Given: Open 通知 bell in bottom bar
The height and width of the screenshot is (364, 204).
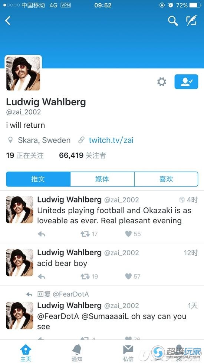Looking at the screenshot, I should (77, 353).
